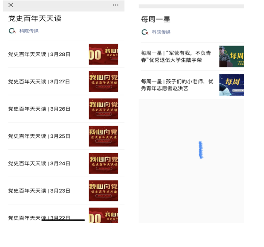Select the soldier thumbnail for 陆宇荣 article

(232, 57)
